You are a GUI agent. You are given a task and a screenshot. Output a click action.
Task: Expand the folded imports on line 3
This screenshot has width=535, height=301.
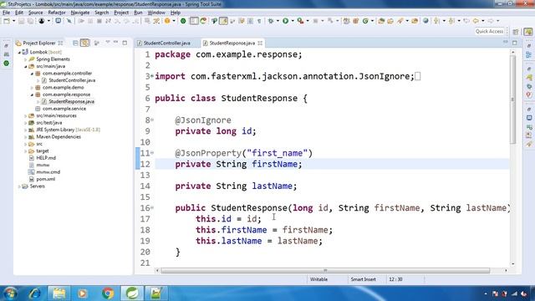152,76
